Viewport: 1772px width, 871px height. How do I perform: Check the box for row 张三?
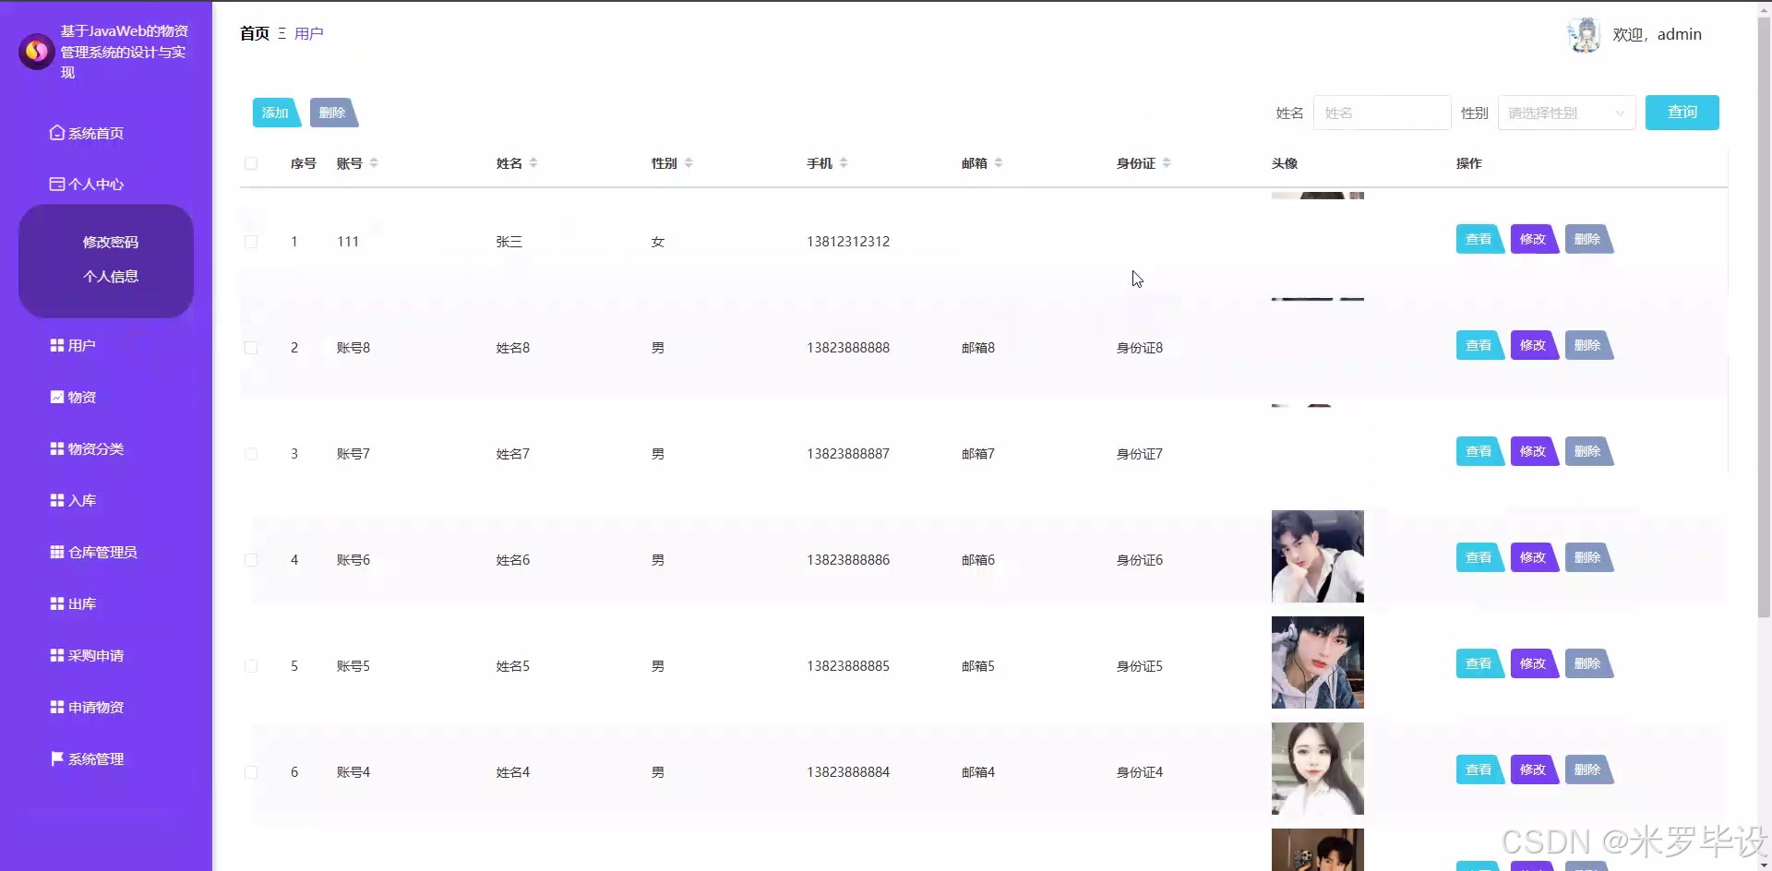(x=251, y=242)
